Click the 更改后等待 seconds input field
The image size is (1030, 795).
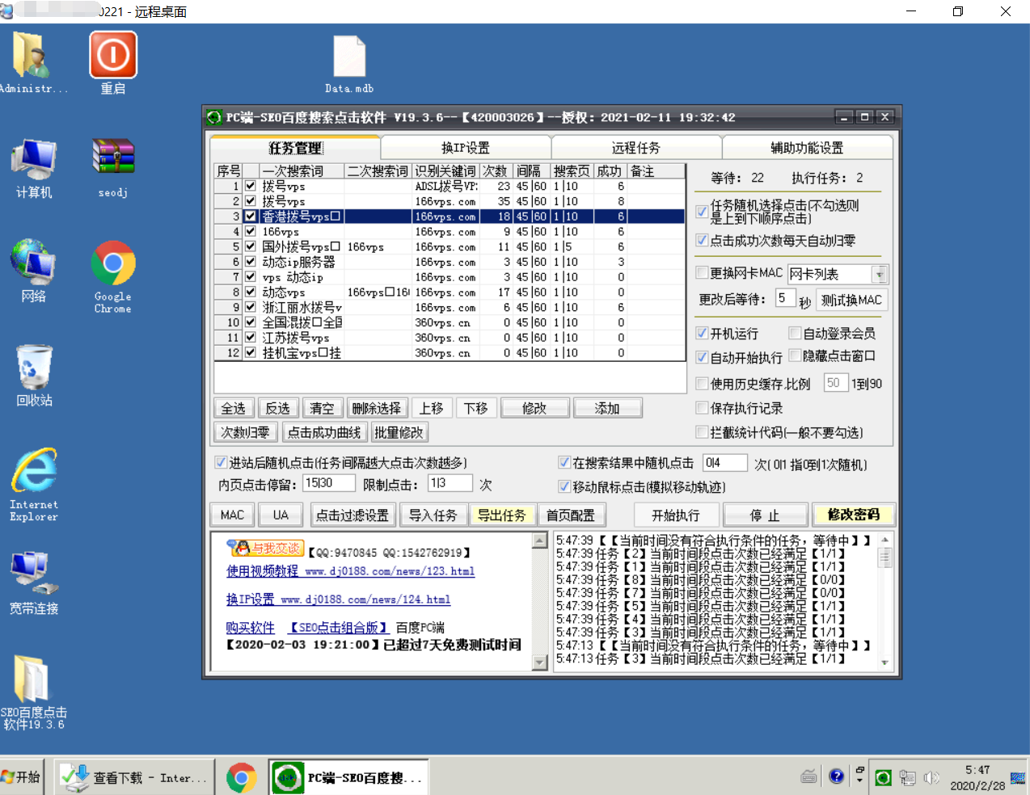click(x=785, y=298)
